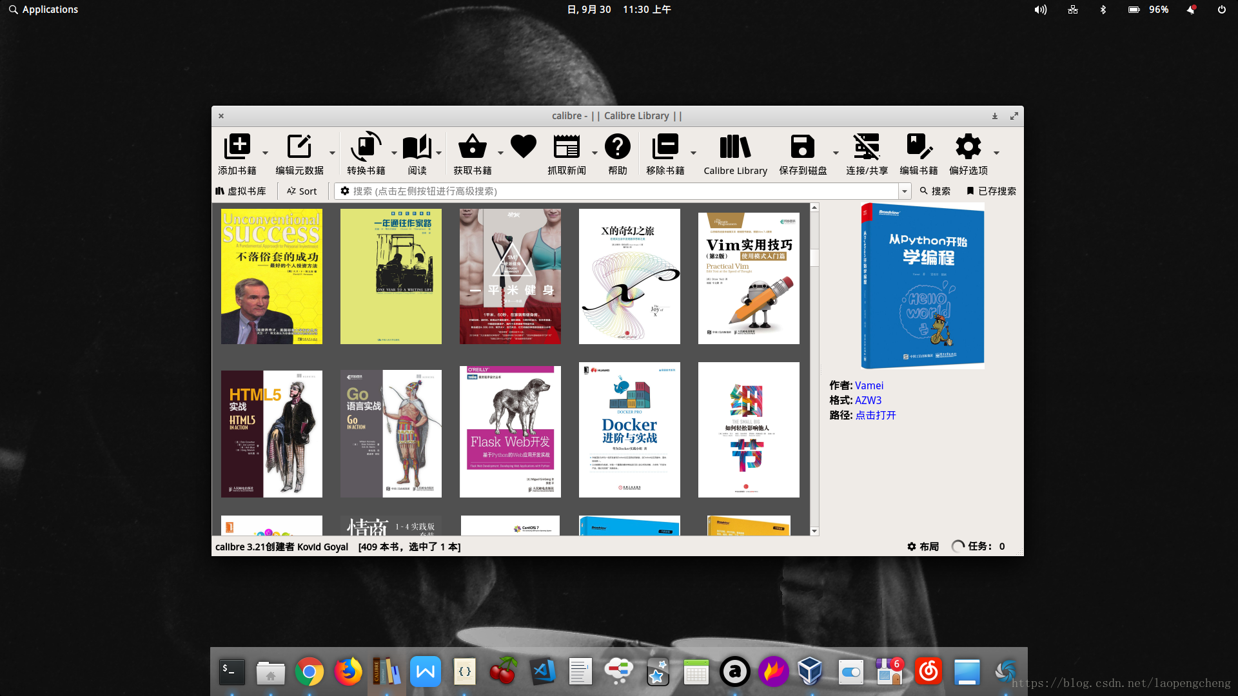Click the 虚拟书库 (Virtual library) button

point(241,191)
